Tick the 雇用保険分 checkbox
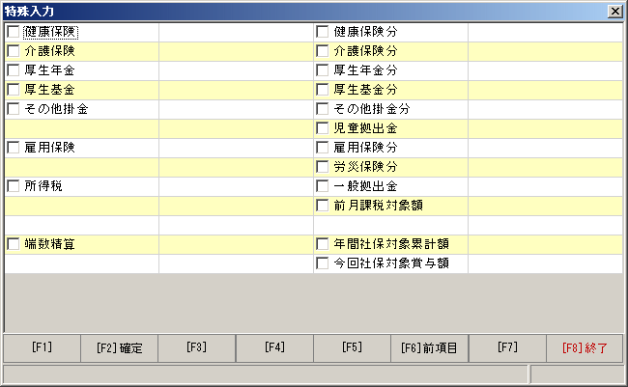This screenshot has width=628, height=387. [x=323, y=148]
